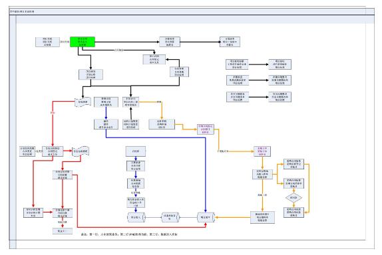Screen dimensions: 382x255
Task: Click the box left of the green box
Action: (47, 42)
